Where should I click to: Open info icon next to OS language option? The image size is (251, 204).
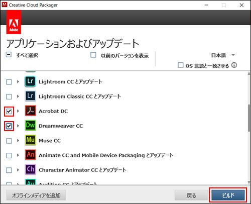[234, 65]
